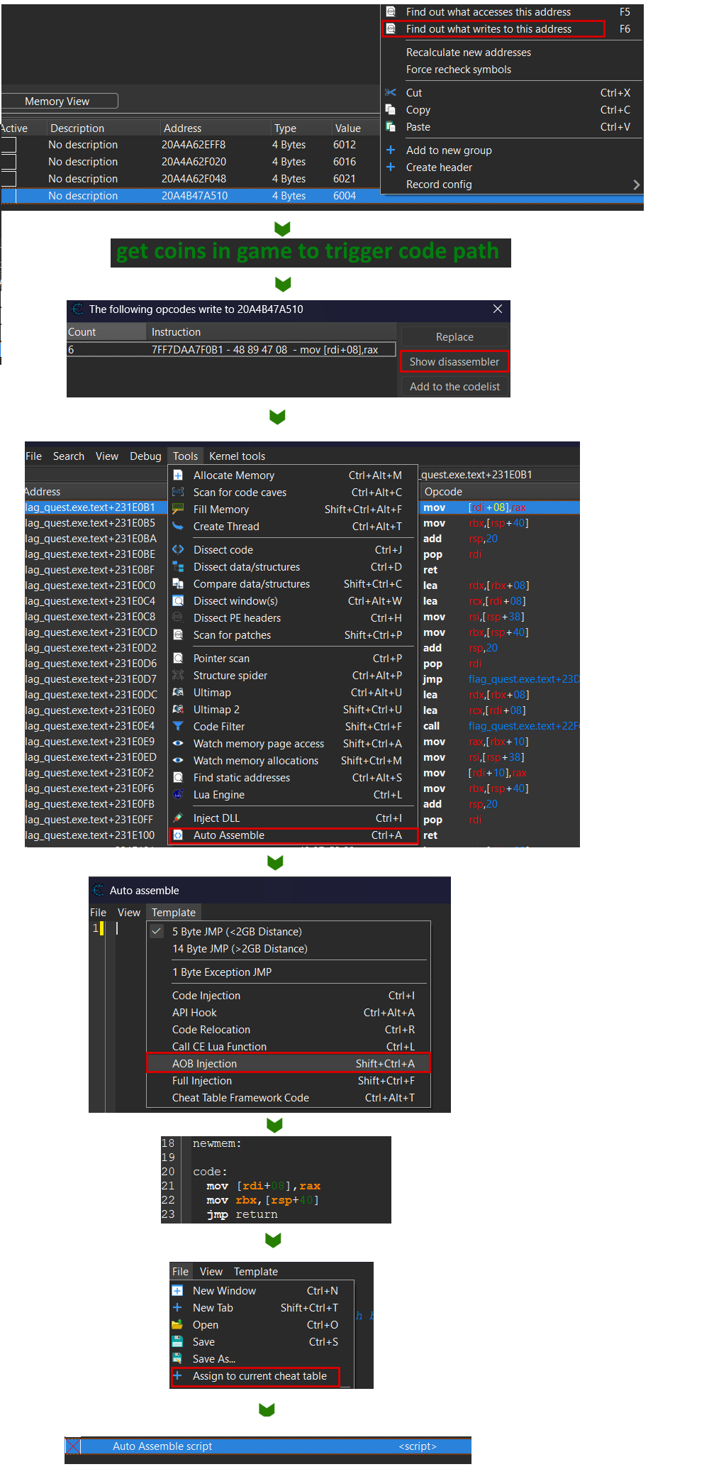
Task: Toggle Active checkbox for address 20A4A62F048
Action: (x=9, y=179)
